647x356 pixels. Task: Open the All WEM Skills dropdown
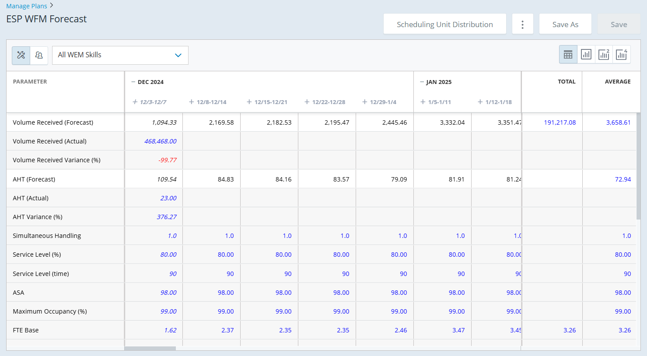click(120, 55)
